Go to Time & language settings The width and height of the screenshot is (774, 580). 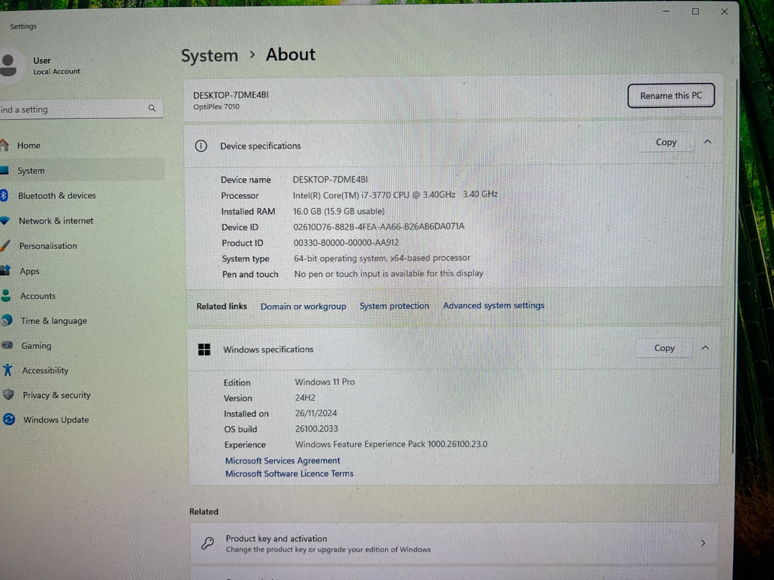pyautogui.click(x=54, y=321)
